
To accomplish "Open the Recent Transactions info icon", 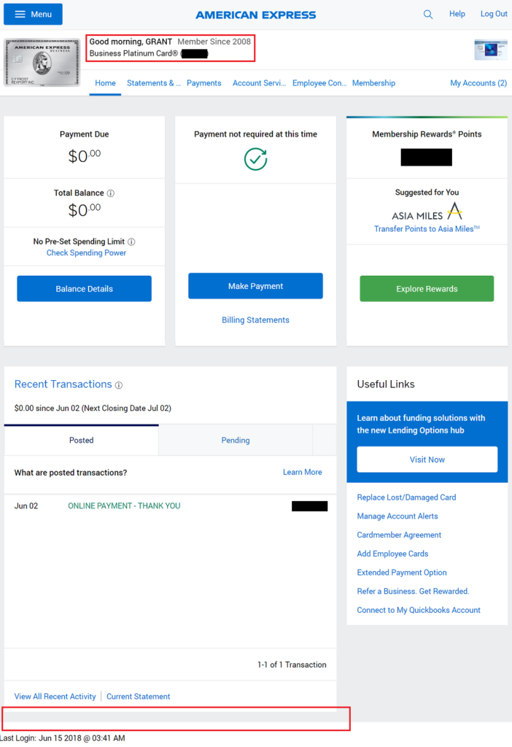I will 119,385.
